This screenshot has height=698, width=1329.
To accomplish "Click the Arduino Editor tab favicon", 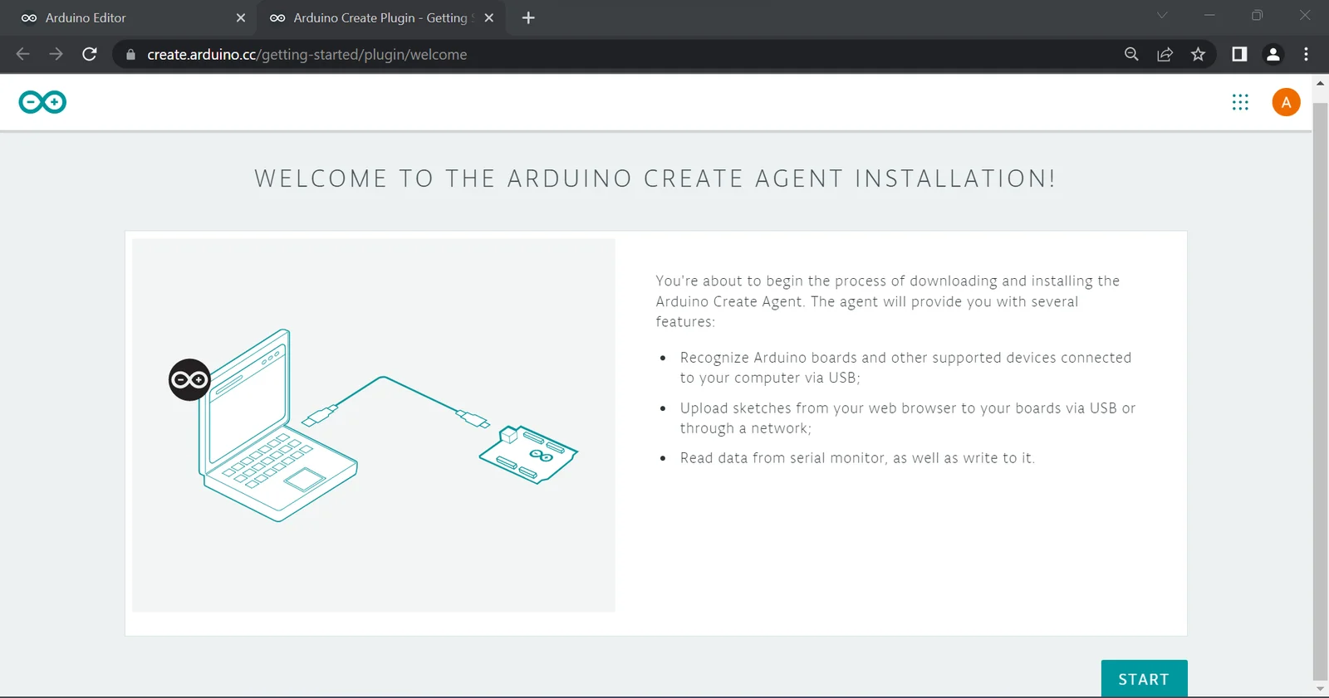I will click(29, 17).
